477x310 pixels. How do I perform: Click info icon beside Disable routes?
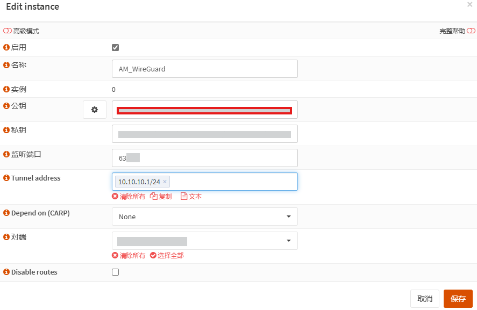[6, 272]
